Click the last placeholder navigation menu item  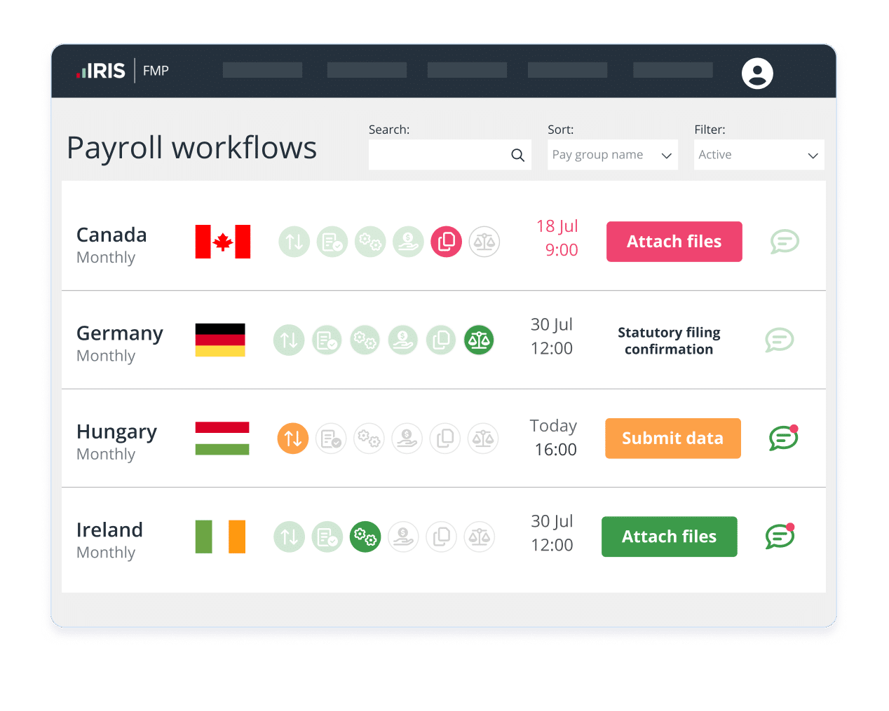click(x=672, y=70)
